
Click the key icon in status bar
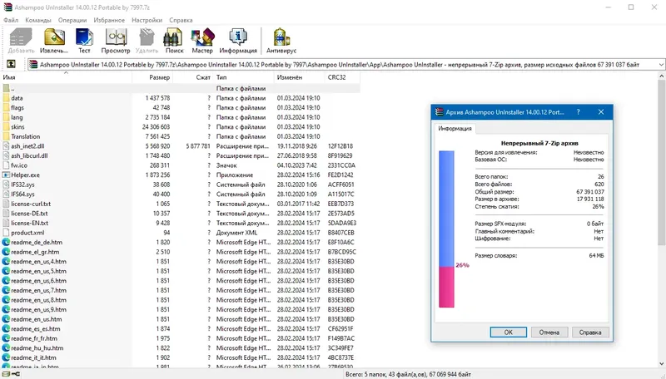point(16,374)
